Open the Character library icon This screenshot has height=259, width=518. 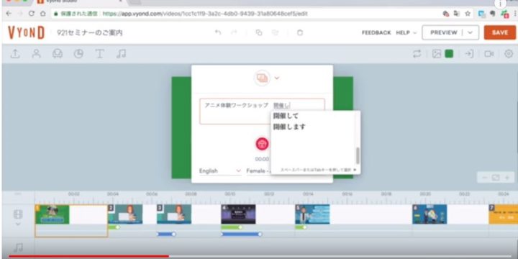[x=36, y=54]
